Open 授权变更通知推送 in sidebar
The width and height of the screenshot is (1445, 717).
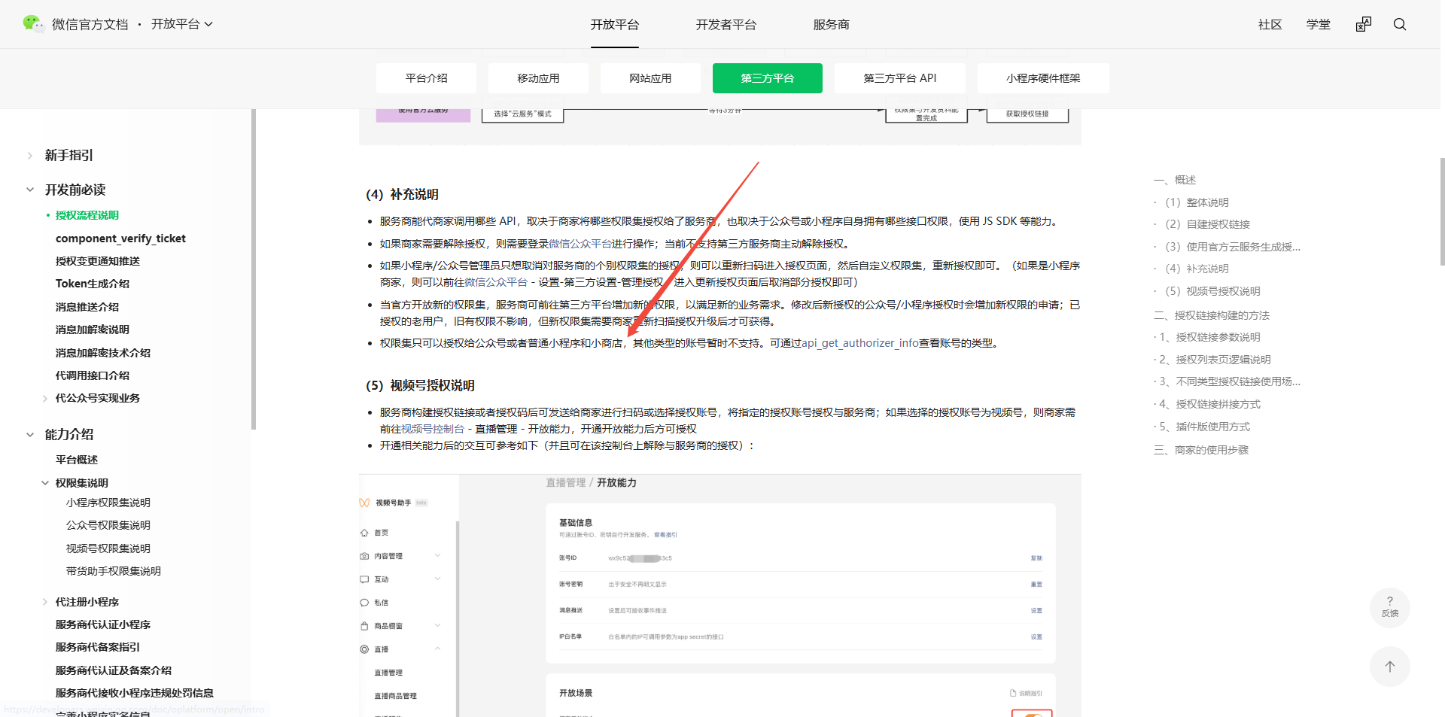[98, 261]
